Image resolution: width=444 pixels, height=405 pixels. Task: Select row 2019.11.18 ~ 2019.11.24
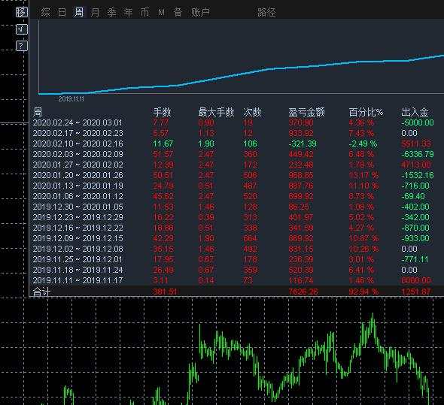pos(236,270)
